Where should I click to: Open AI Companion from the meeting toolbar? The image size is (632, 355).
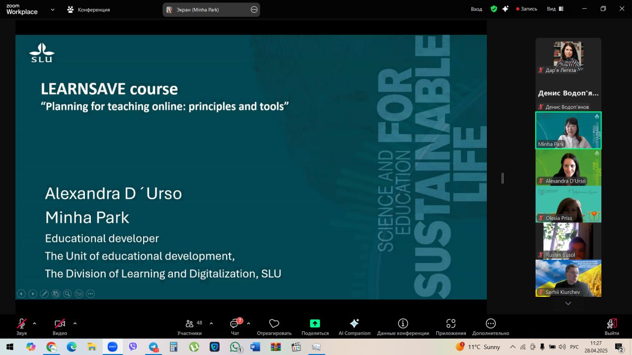pyautogui.click(x=355, y=327)
